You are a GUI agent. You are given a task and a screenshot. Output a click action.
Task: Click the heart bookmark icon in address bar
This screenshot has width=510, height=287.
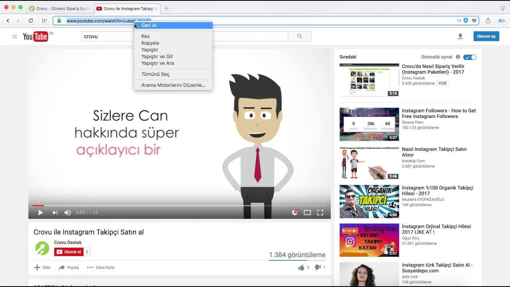tap(474, 21)
